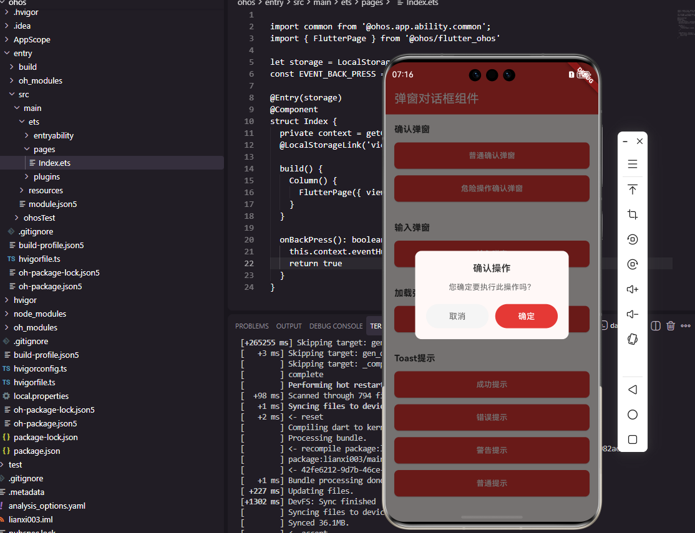Screen dimensions: 695x533
Task: Tap the 普通提示 toast button
Action: point(492,483)
